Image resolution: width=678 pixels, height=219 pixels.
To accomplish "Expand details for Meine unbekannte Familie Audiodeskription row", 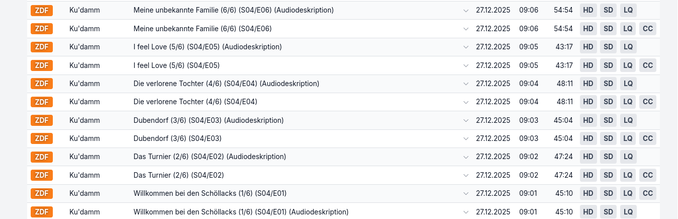I will [466, 11].
